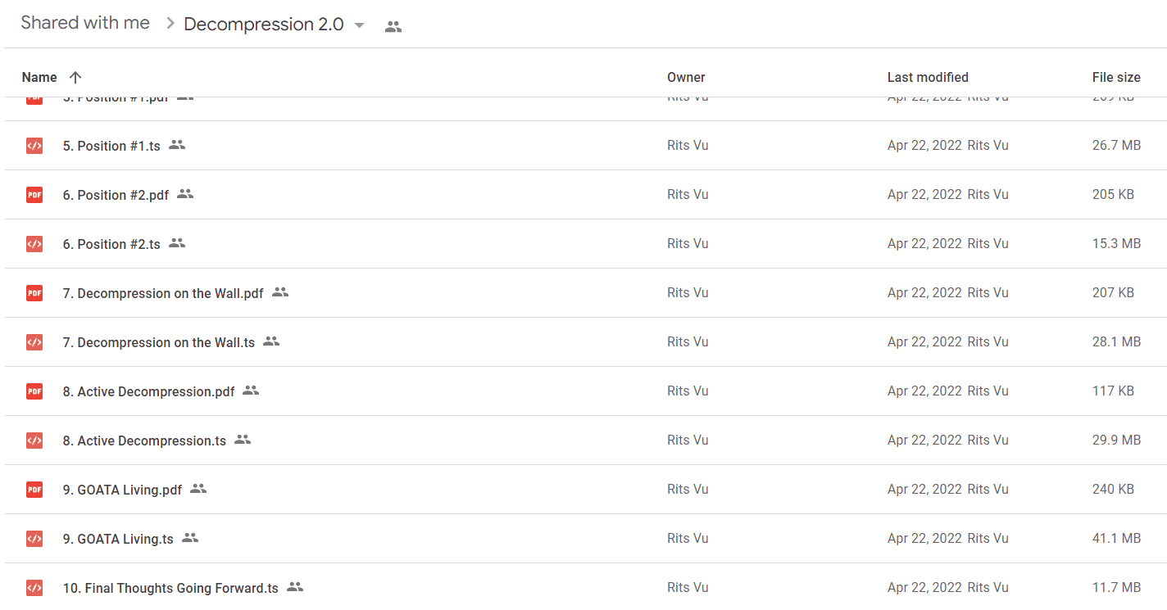Click code file icon for 7. Decompression on the Wall.ts
Viewport: 1167px width, 610px height.
(34, 342)
